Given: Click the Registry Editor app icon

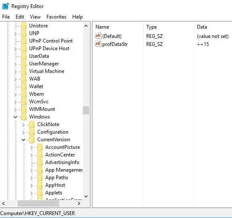Looking at the screenshot, I should 5,6.
